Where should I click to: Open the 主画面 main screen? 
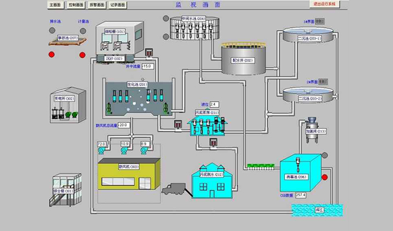(x=55, y=5)
